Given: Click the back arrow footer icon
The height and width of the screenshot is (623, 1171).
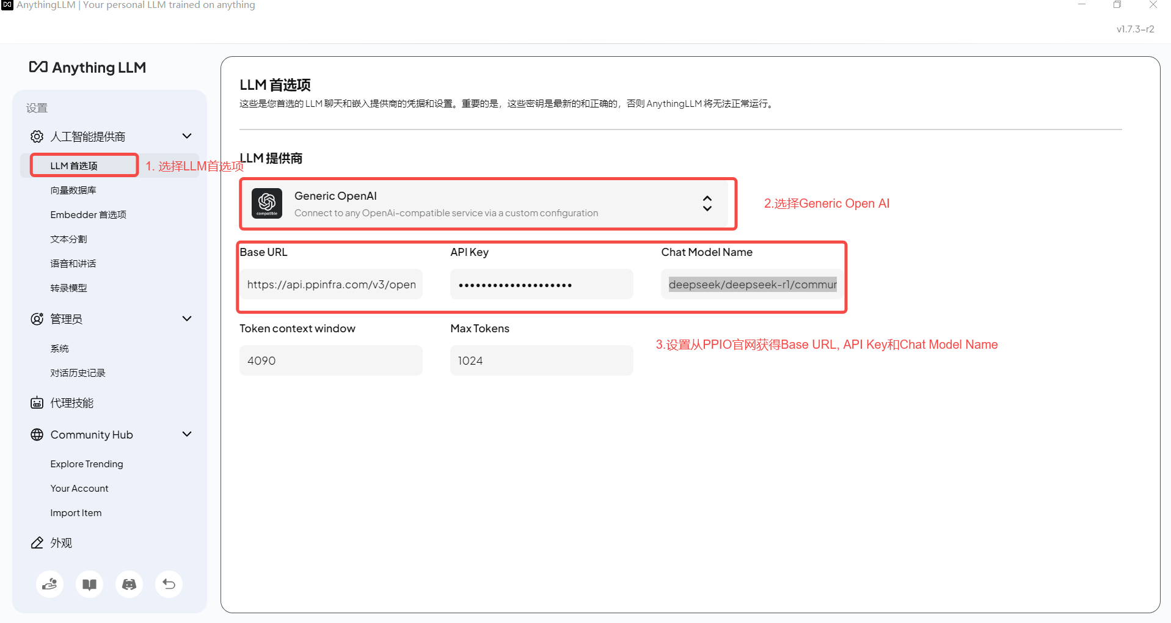Looking at the screenshot, I should tap(169, 585).
